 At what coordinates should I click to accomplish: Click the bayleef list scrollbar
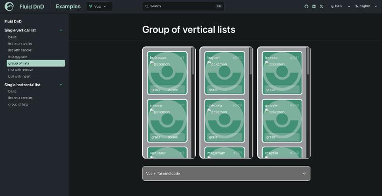(x=251, y=61)
